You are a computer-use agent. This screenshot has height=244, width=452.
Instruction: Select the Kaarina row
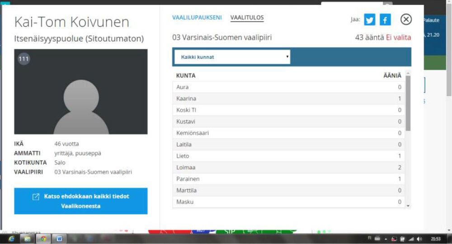(x=288, y=99)
